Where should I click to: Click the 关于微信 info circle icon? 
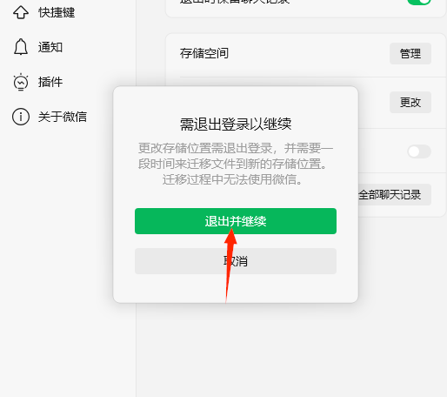21,117
